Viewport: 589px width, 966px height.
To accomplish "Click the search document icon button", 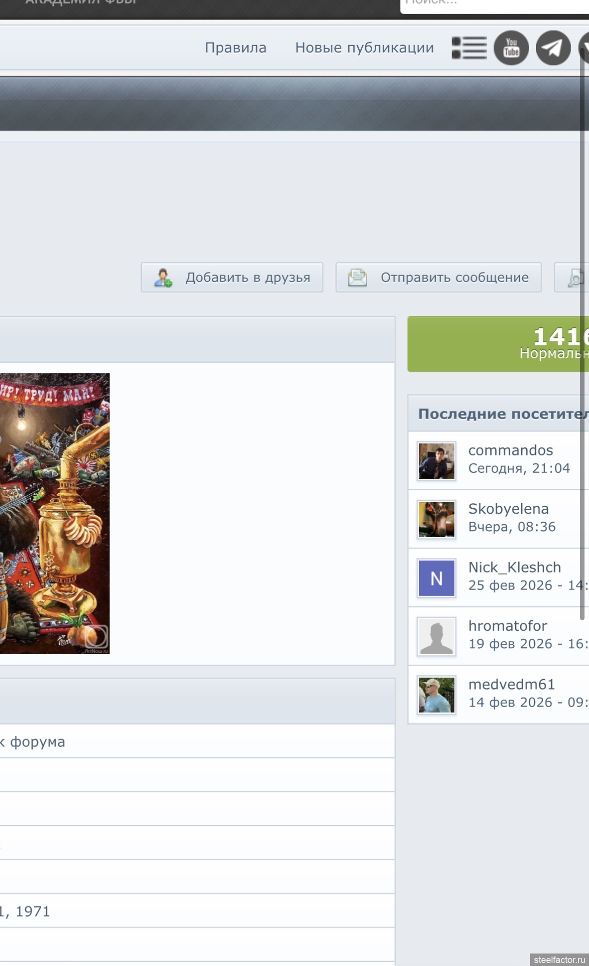I will pyautogui.click(x=575, y=277).
